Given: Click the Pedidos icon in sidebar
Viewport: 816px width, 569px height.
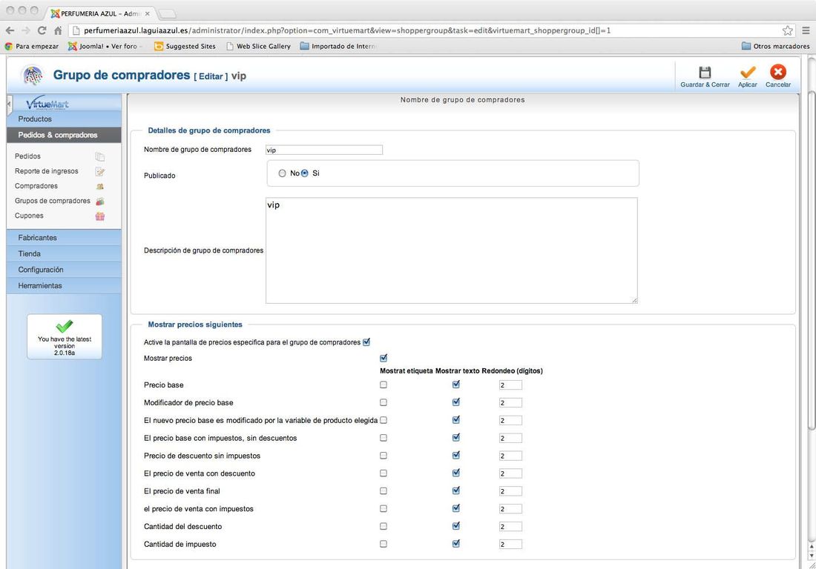Looking at the screenshot, I should 100,156.
